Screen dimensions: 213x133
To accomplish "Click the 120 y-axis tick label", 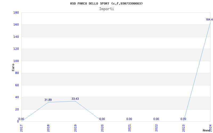I will click(16, 49).
